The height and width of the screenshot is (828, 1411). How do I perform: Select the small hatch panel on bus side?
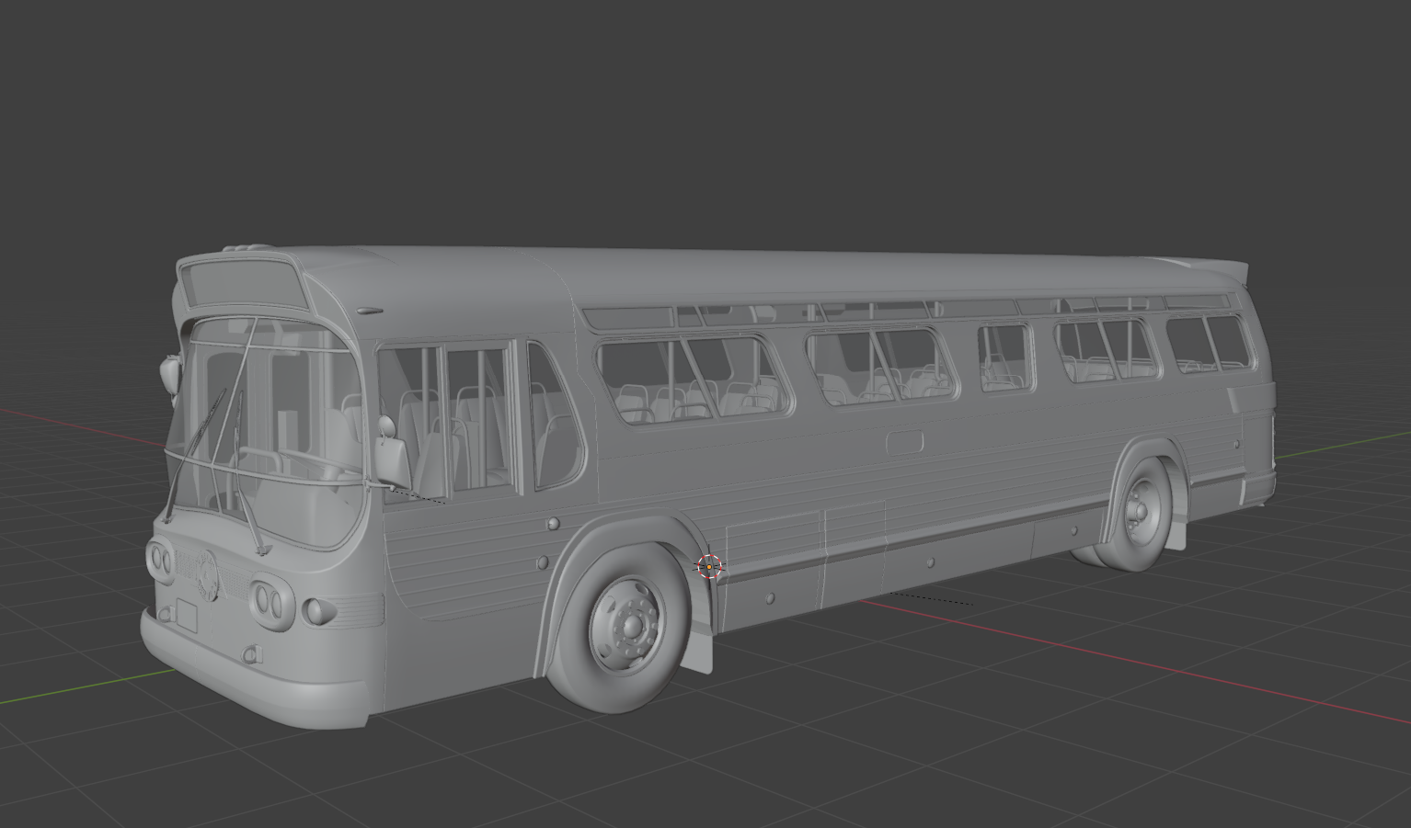pyautogui.click(x=904, y=442)
